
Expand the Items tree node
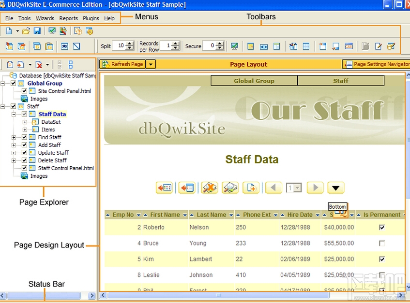(25, 130)
